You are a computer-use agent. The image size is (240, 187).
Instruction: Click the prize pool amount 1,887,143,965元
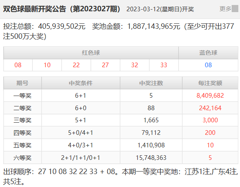[154, 26]
